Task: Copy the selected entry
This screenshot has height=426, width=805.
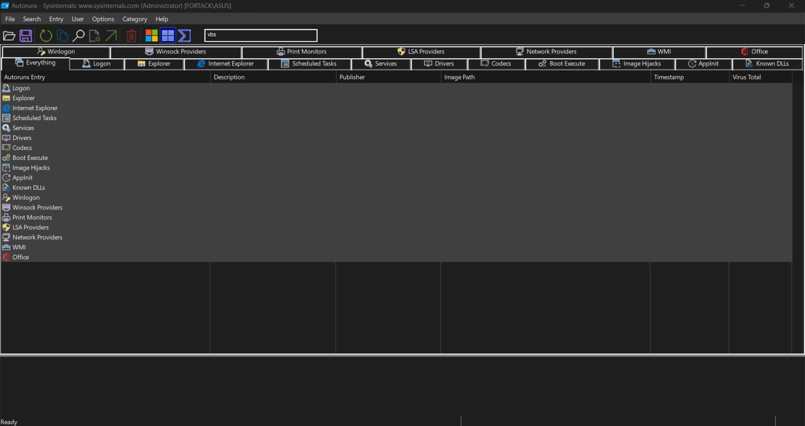Action: [x=62, y=36]
